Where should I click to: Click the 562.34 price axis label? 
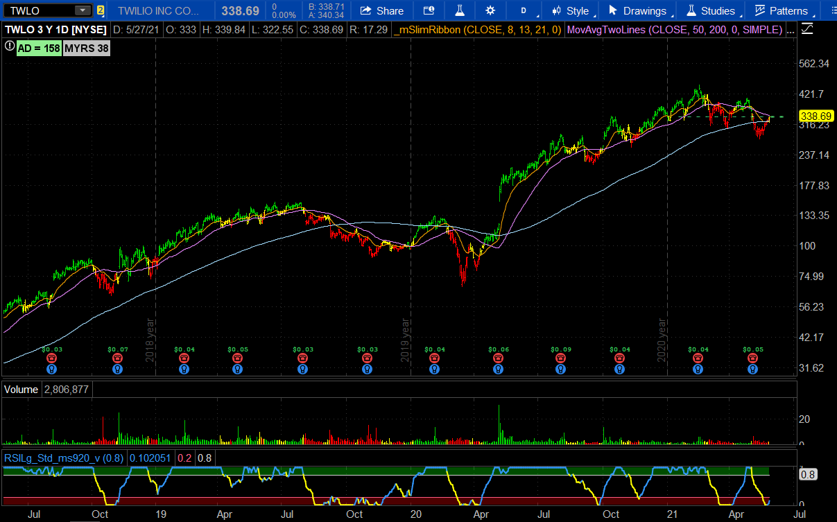[x=815, y=64]
